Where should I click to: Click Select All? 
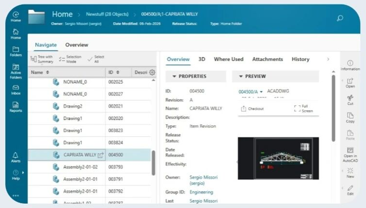tap(96, 59)
